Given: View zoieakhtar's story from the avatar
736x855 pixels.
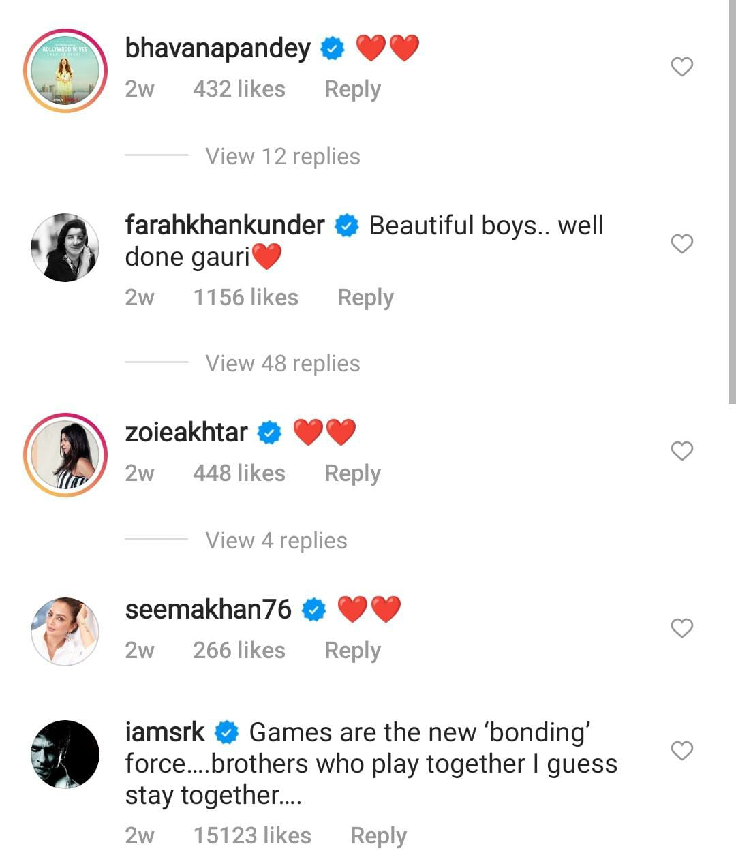Looking at the screenshot, I should click(65, 454).
